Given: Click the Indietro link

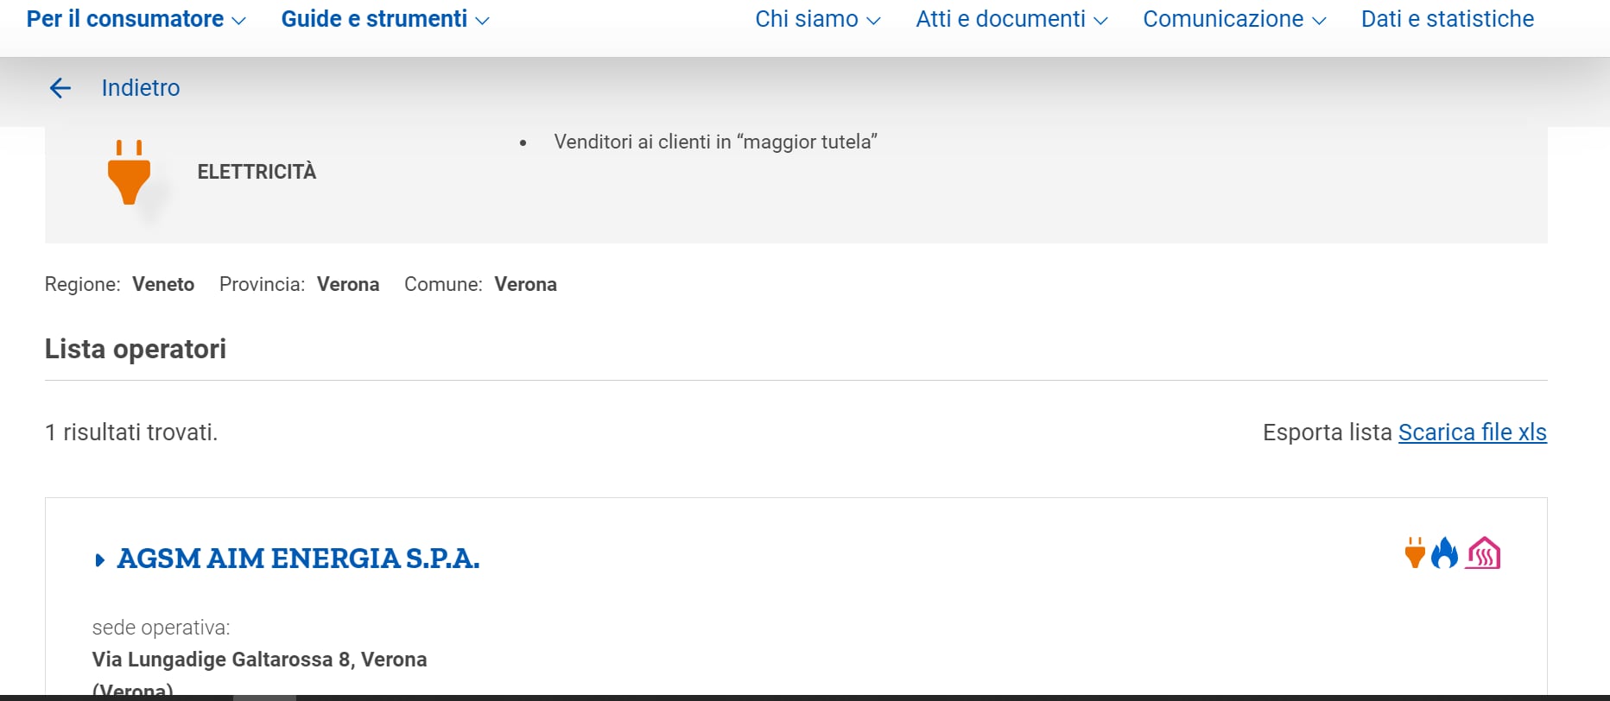Looking at the screenshot, I should pyautogui.click(x=141, y=88).
